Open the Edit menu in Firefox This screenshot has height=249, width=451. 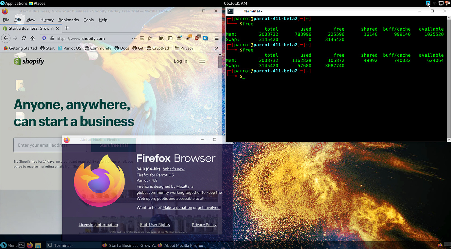pyautogui.click(x=18, y=20)
